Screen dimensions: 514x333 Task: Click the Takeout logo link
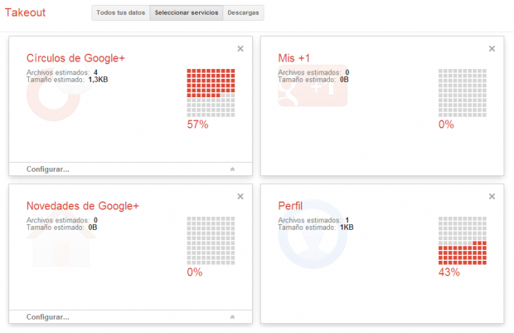tap(25, 12)
